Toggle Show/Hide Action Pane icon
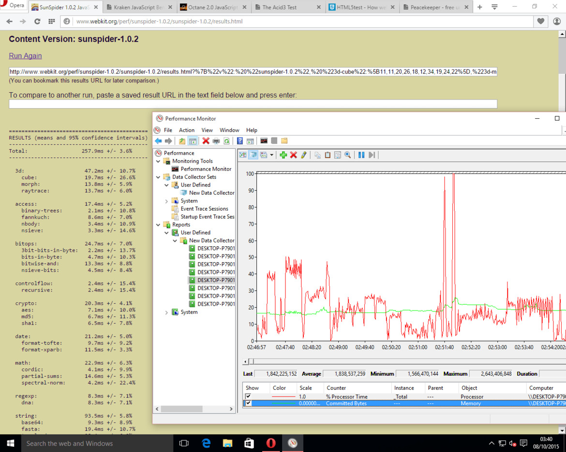Image resolution: width=566 pixels, height=452 pixels. (x=250, y=141)
